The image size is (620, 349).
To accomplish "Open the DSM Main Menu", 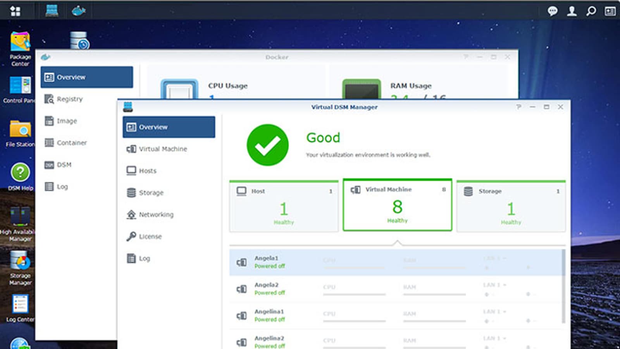I will click(x=15, y=11).
